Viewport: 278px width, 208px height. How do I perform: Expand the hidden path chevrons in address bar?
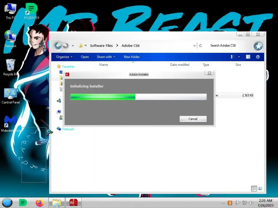(x=86, y=45)
